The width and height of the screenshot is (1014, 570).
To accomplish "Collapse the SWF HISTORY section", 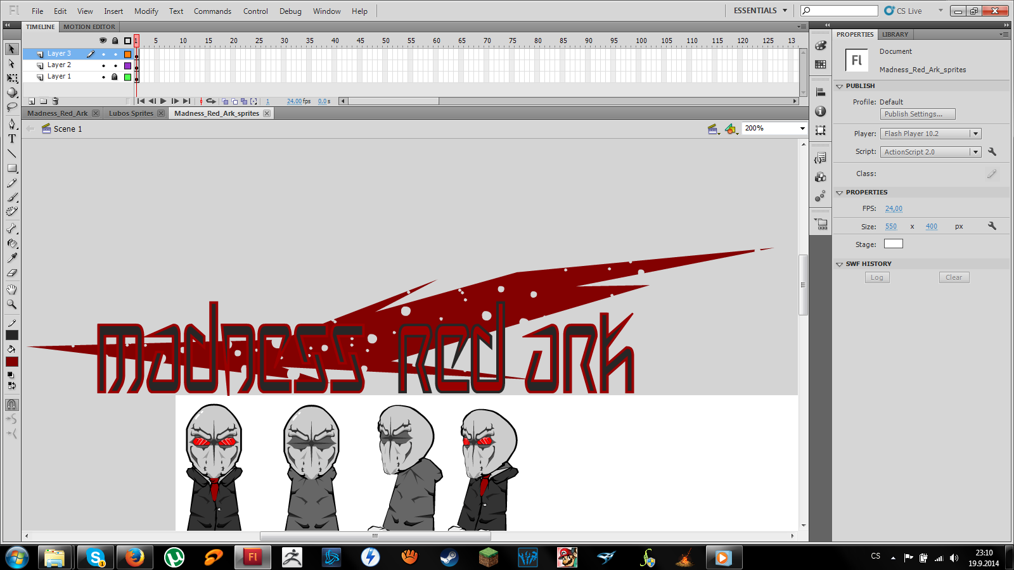I will coord(839,264).
